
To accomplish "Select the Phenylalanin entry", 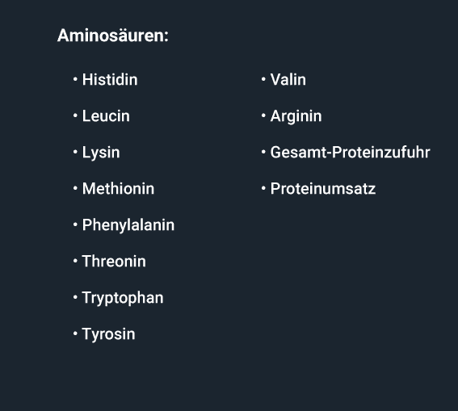I will (128, 225).
